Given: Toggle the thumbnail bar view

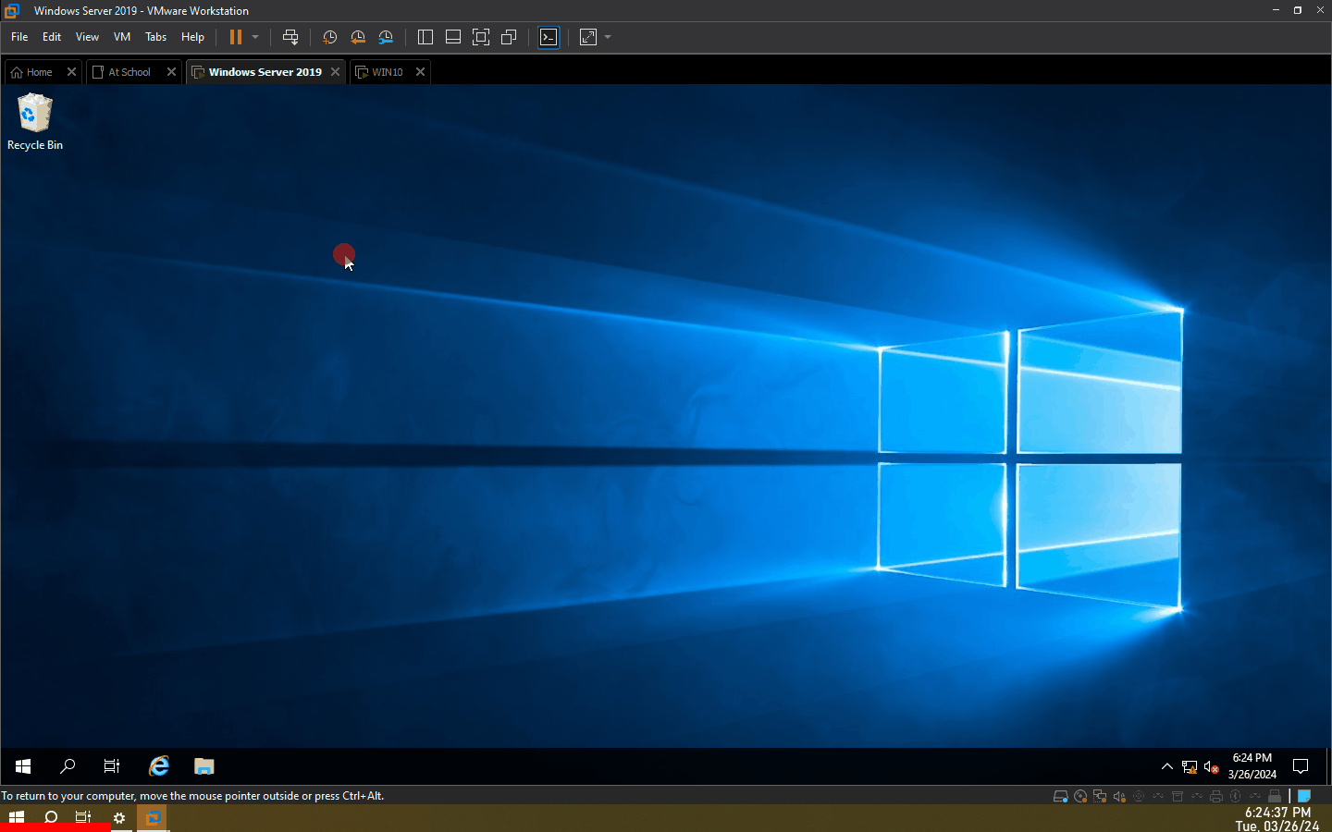Looking at the screenshot, I should [x=453, y=37].
